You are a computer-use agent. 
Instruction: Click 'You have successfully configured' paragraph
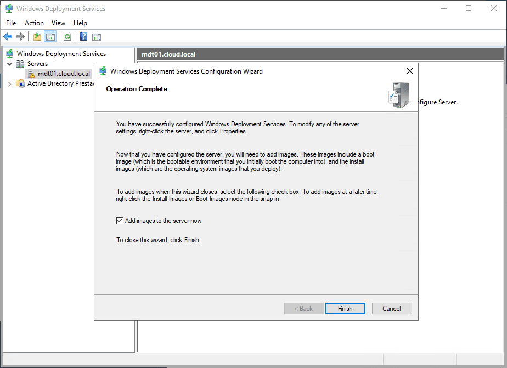click(238, 128)
